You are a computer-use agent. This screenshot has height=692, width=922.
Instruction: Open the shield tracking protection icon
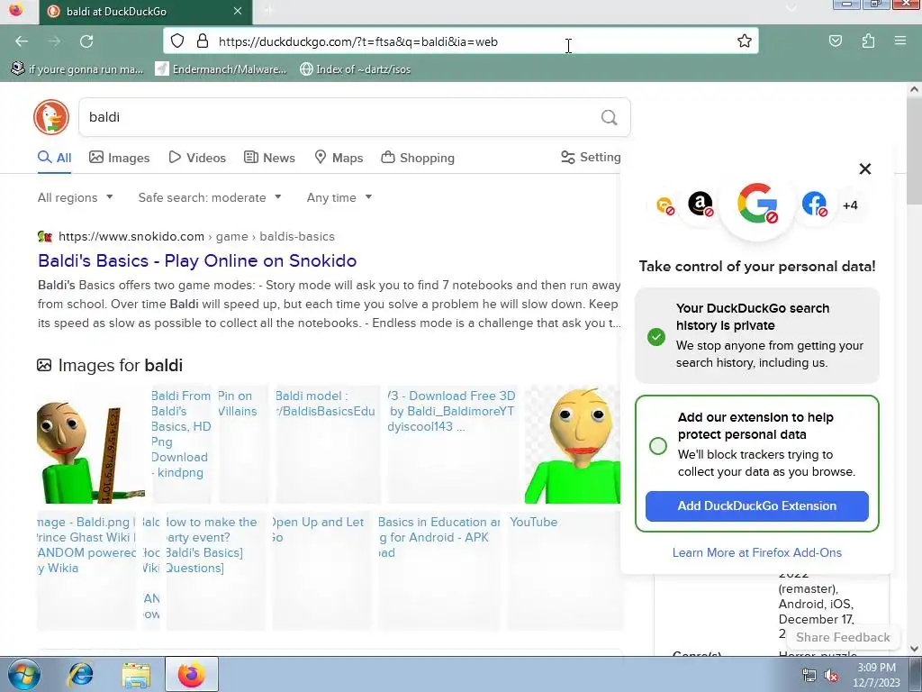177,41
